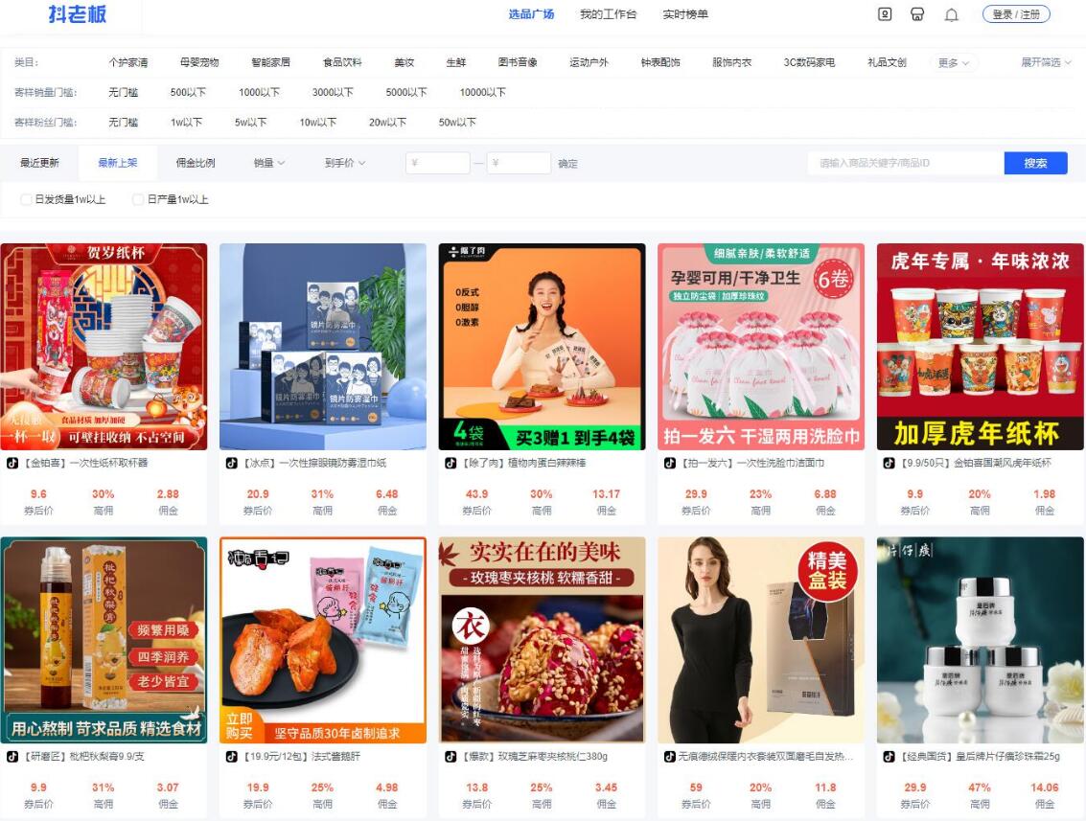
Task: Focus the product keyword search box
Action: pyautogui.click(x=906, y=164)
